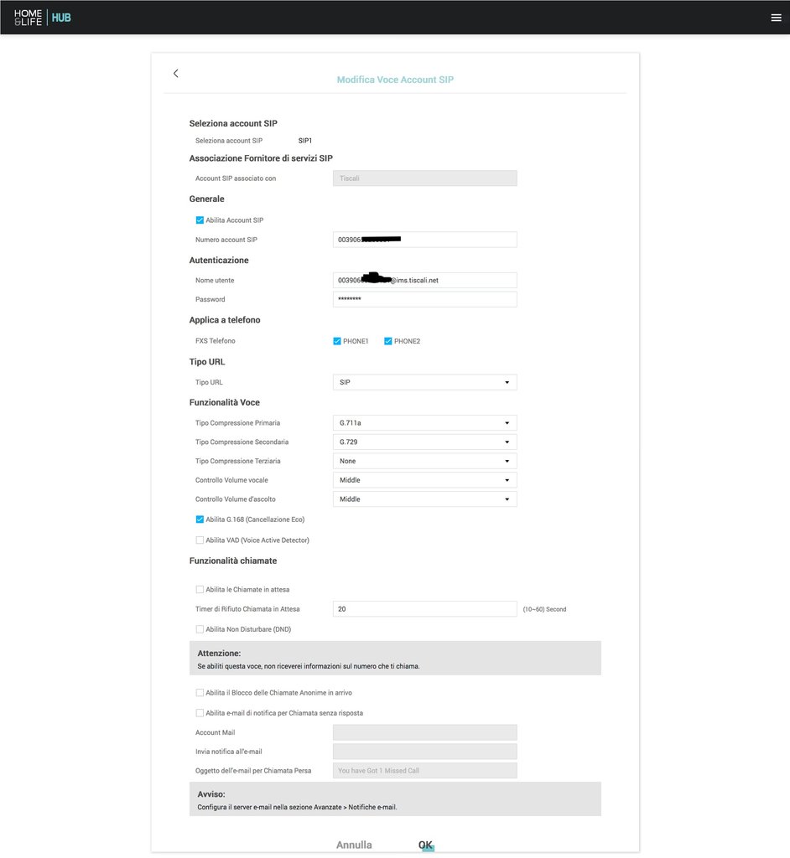Confirm with the OK button
Viewport: 790px width, 858px height.
[426, 845]
